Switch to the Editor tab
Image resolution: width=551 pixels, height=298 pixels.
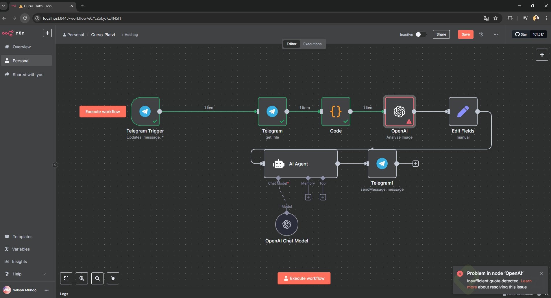point(291,44)
